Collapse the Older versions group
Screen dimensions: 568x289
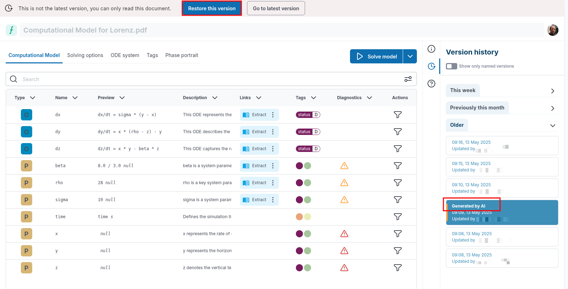point(552,125)
